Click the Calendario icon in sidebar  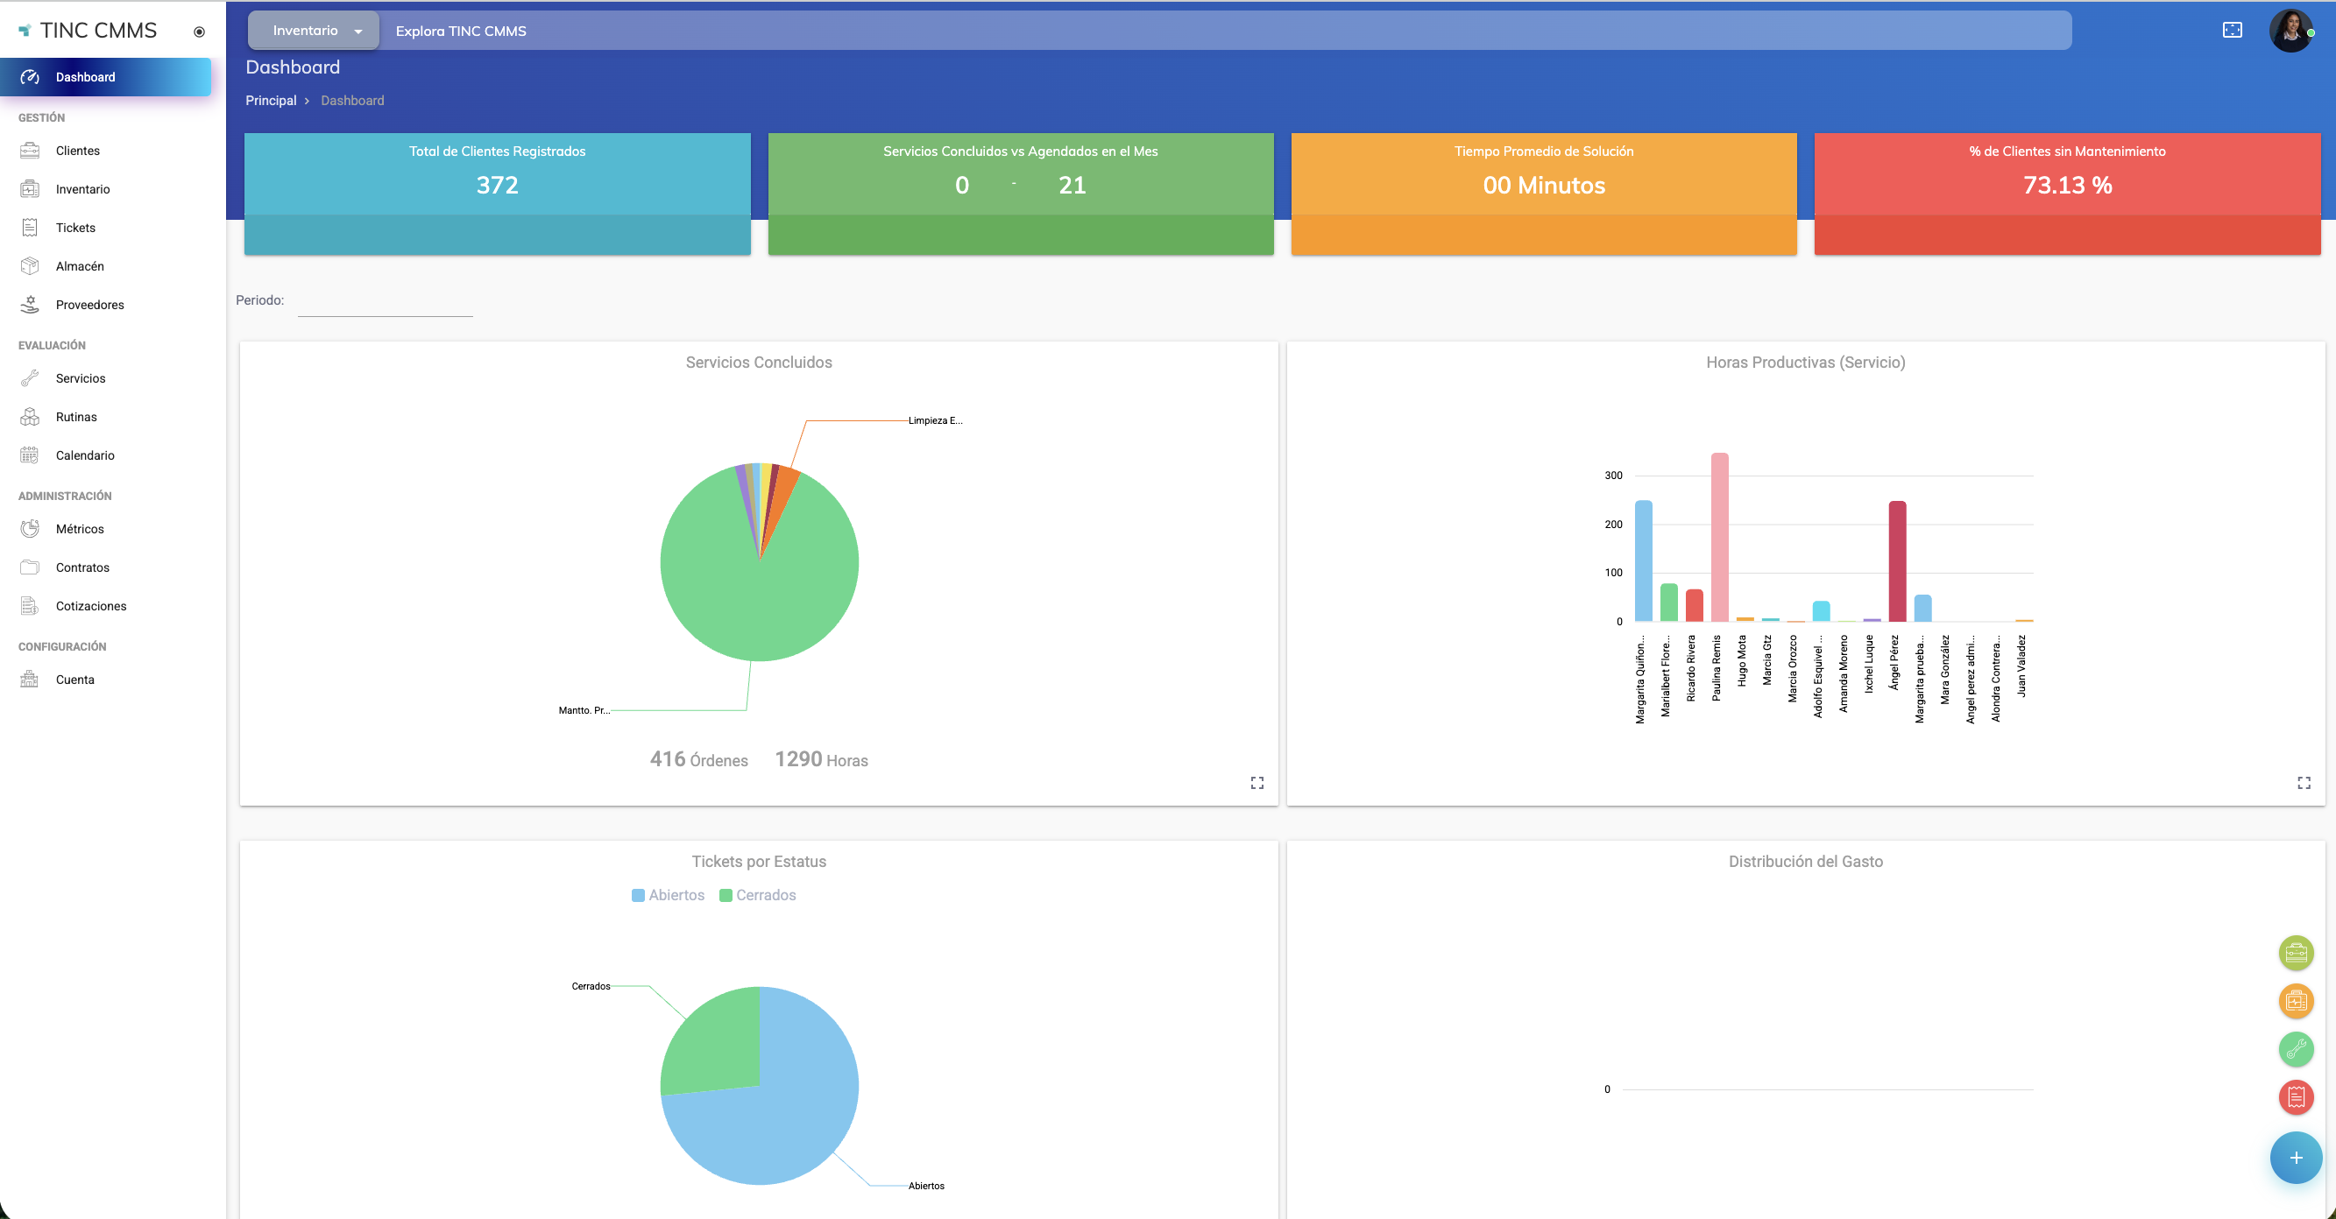pos(30,455)
